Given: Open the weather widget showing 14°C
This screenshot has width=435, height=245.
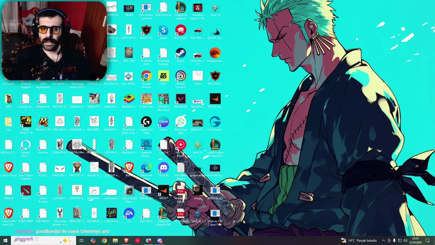Looking at the screenshot, I should 359,241.
